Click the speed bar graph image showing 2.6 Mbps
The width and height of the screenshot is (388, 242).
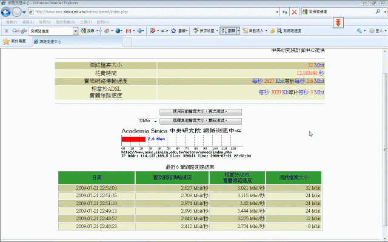pos(186,143)
